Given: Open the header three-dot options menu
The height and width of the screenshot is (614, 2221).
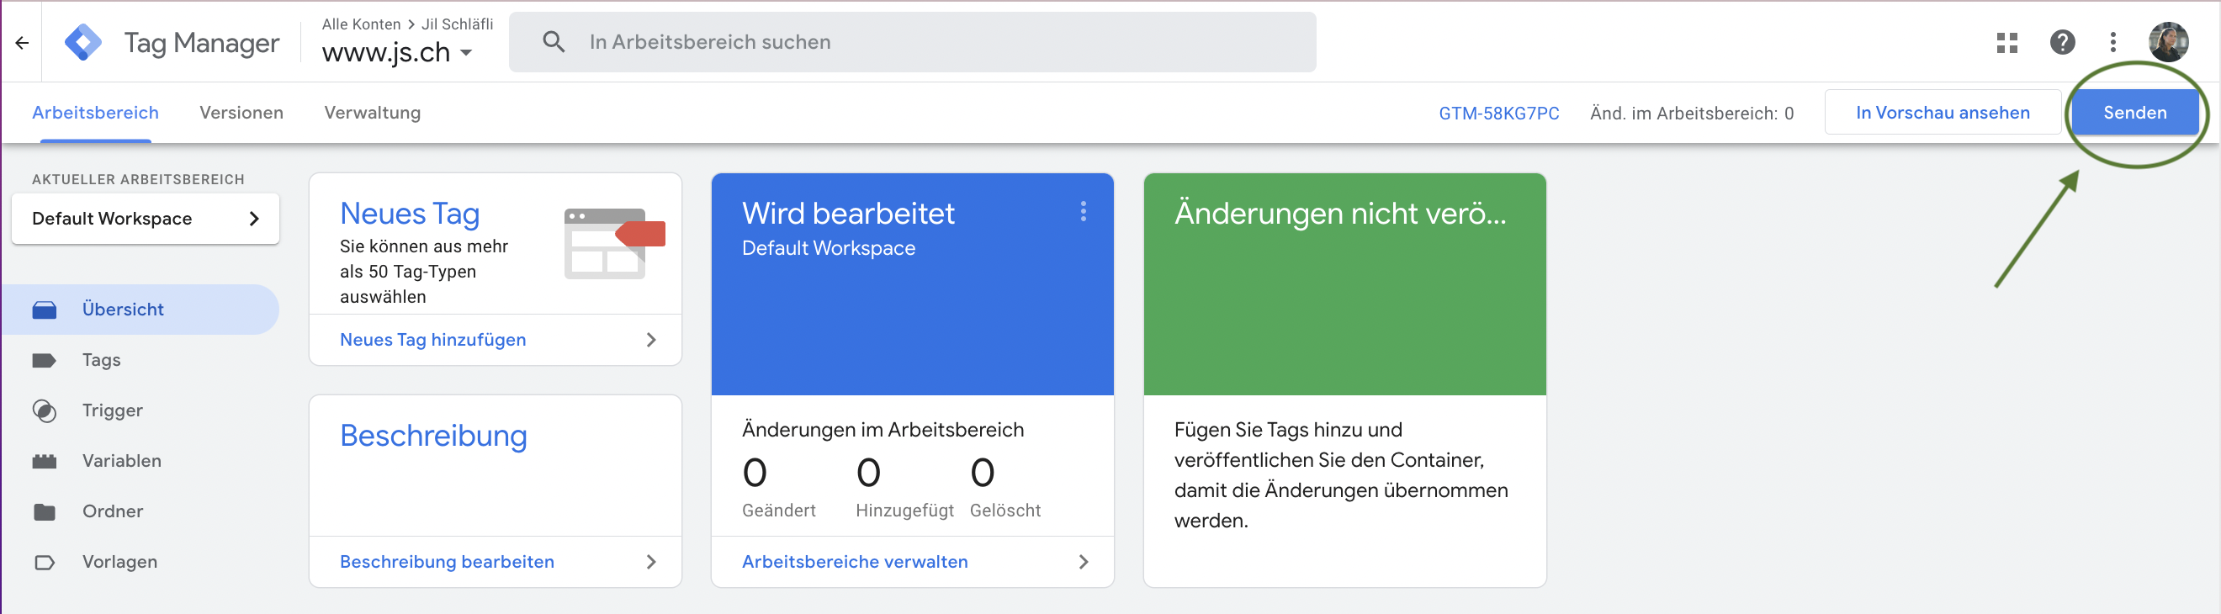Looking at the screenshot, I should click(2112, 42).
